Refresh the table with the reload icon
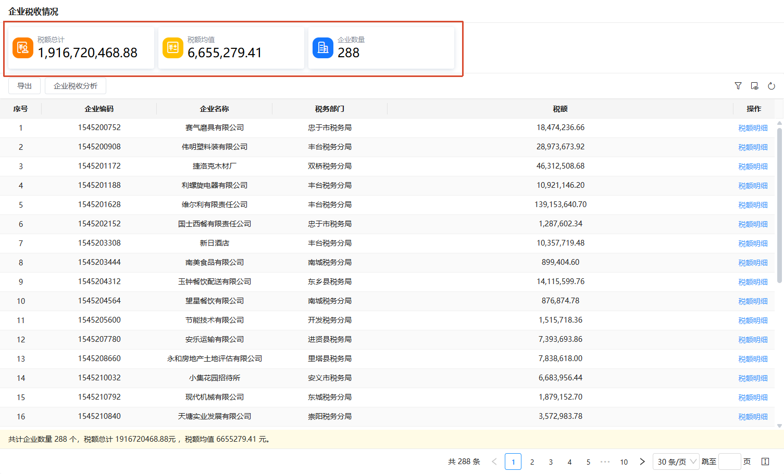Viewport: 784px width, 474px height. pyautogui.click(x=771, y=86)
